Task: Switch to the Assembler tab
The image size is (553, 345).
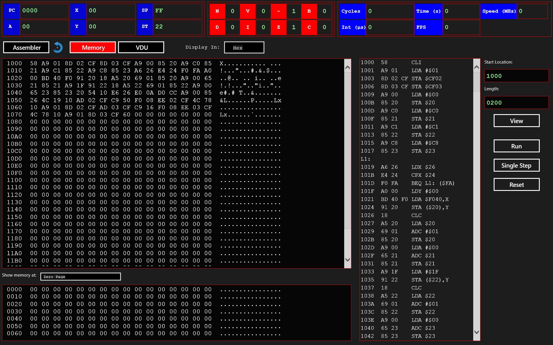Action: click(26, 47)
